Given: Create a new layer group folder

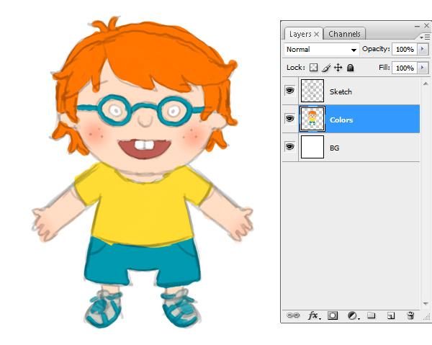Looking at the screenshot, I should coord(371,315).
